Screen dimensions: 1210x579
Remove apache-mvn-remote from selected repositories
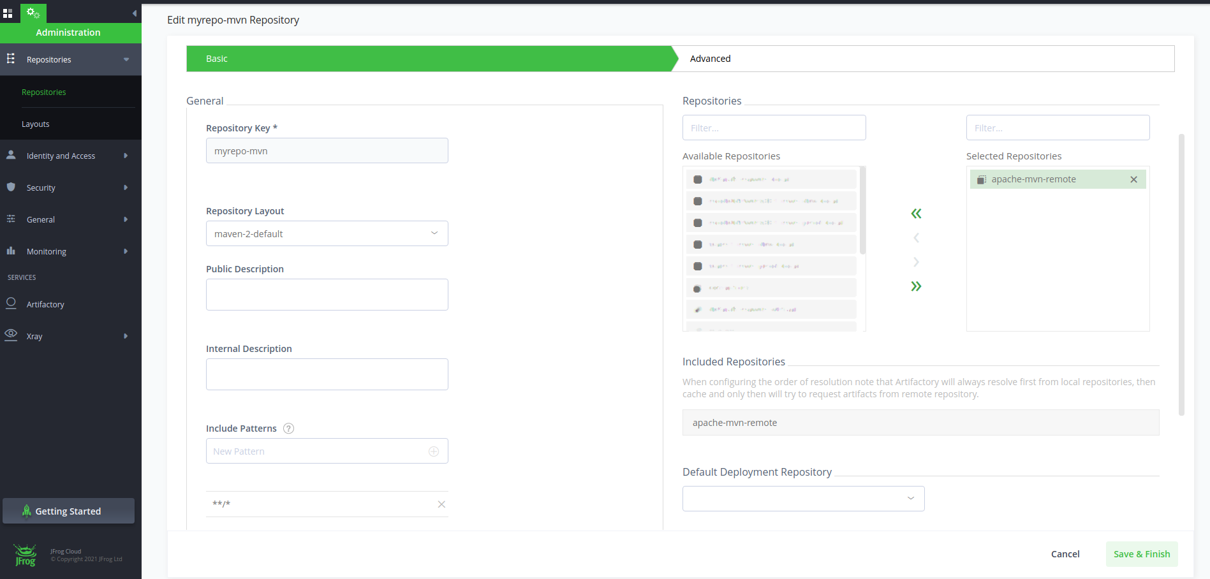click(1133, 179)
